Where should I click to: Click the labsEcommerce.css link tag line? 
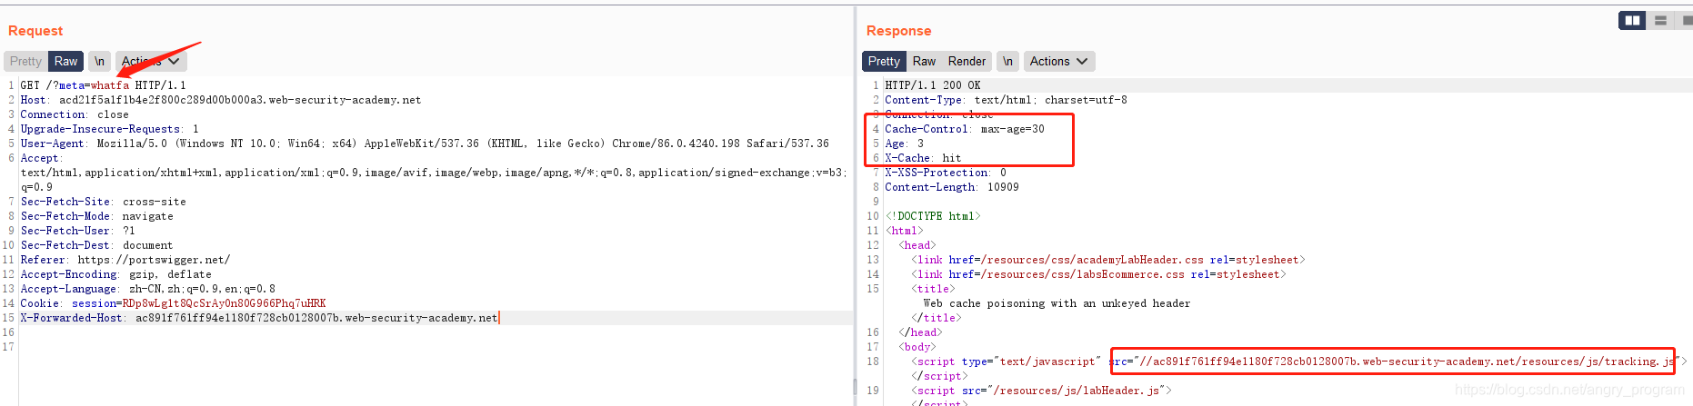click(1099, 274)
